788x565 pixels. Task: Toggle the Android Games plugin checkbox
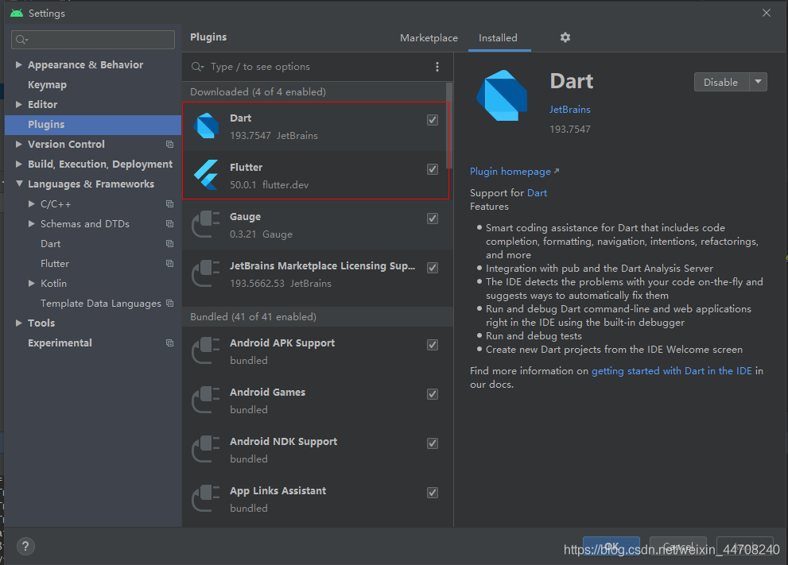pos(433,394)
